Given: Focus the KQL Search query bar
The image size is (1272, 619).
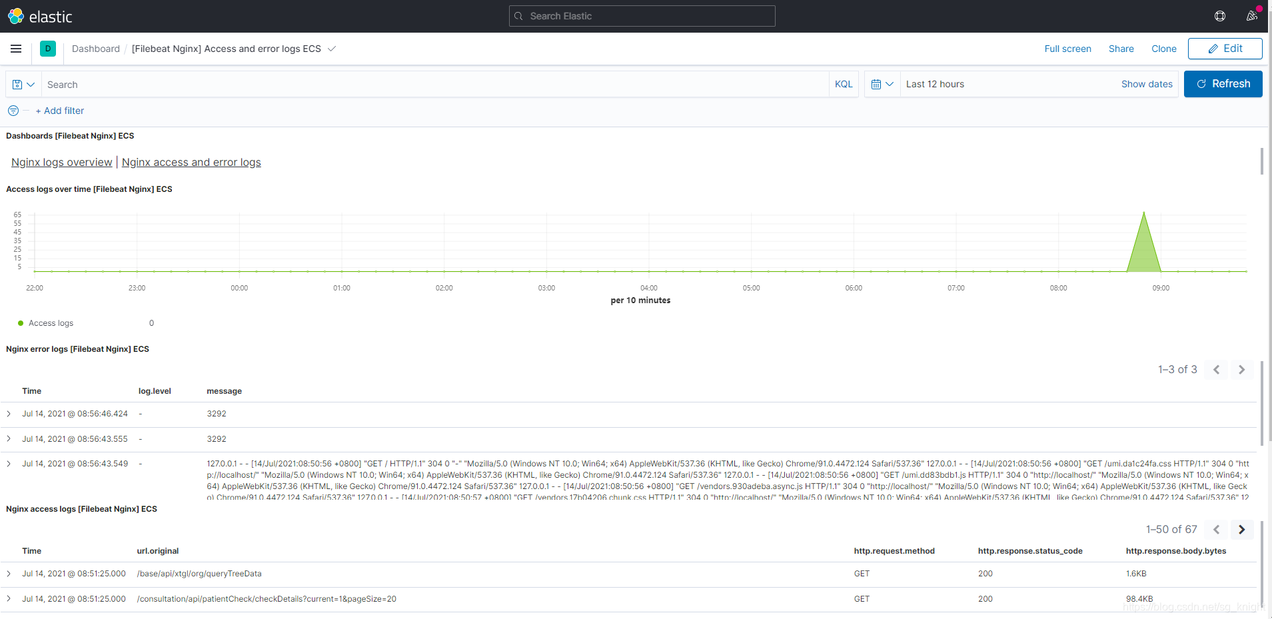Looking at the screenshot, I should 435,85.
